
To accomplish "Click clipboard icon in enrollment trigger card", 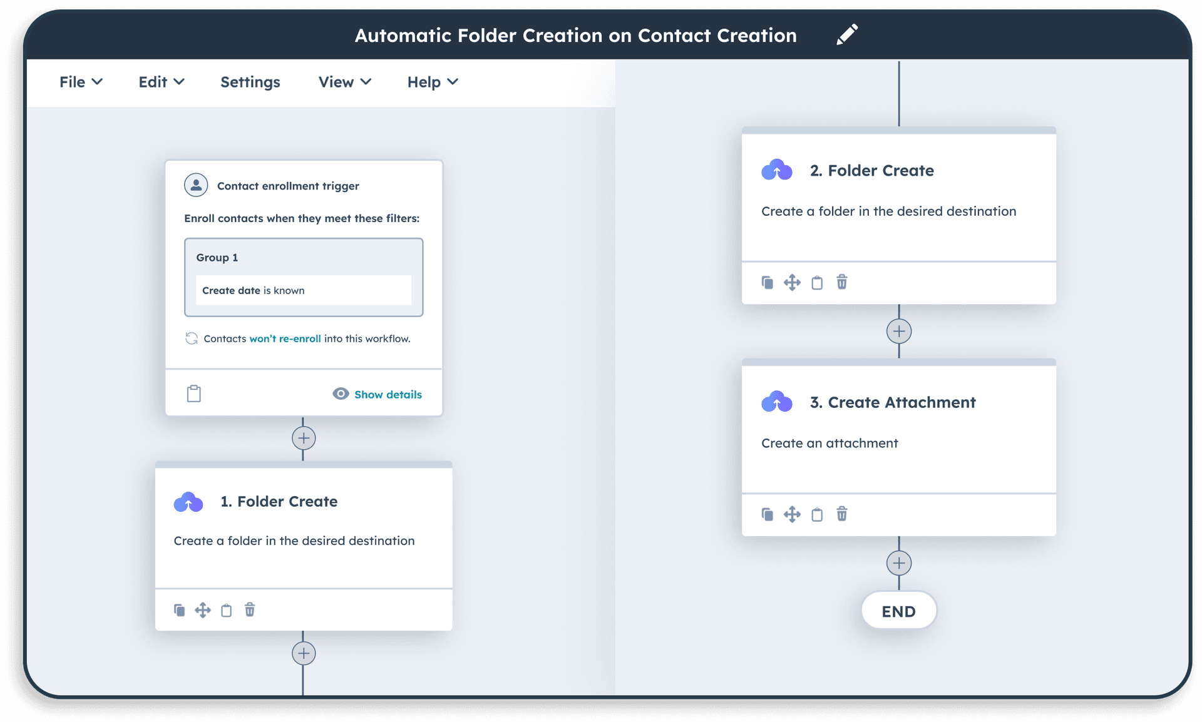I will 194,394.
